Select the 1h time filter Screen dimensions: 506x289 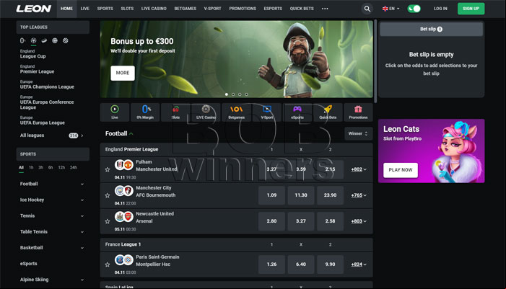click(x=31, y=167)
